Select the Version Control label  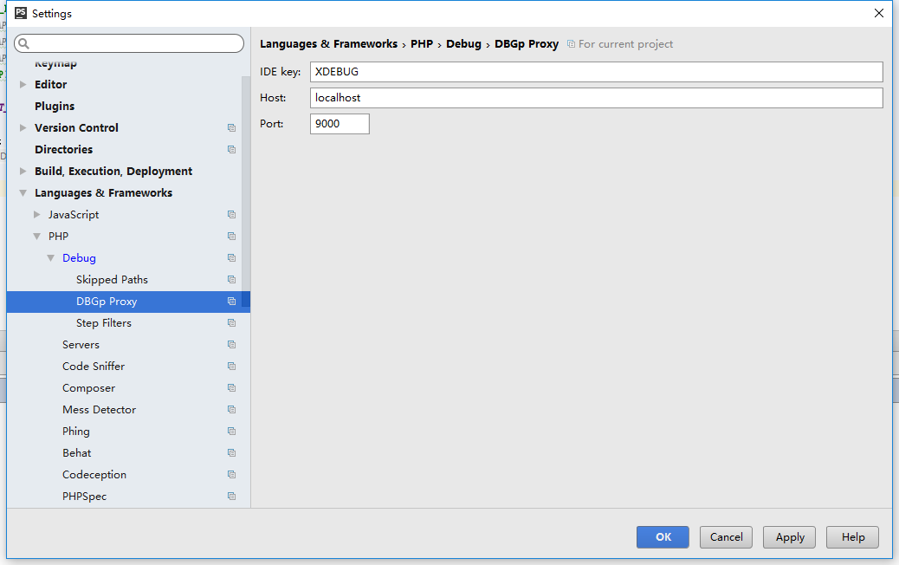(76, 128)
